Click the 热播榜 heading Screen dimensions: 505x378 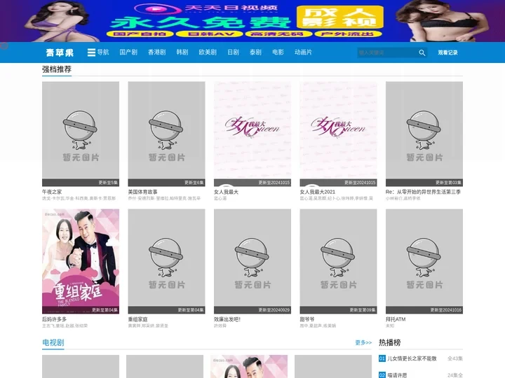pyautogui.click(x=390, y=342)
